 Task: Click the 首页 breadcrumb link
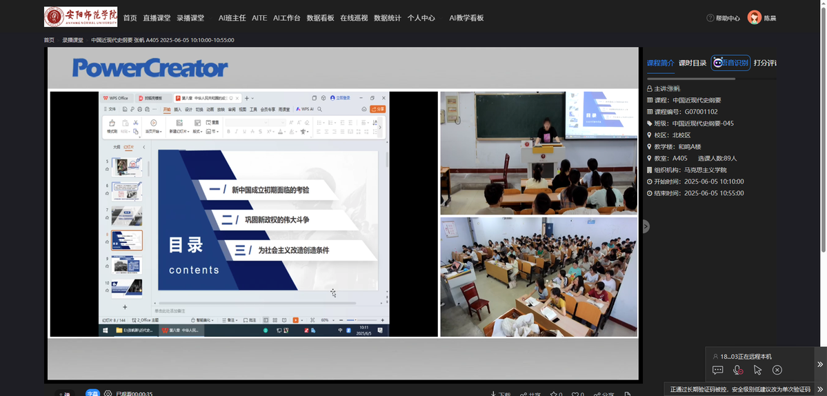point(49,40)
